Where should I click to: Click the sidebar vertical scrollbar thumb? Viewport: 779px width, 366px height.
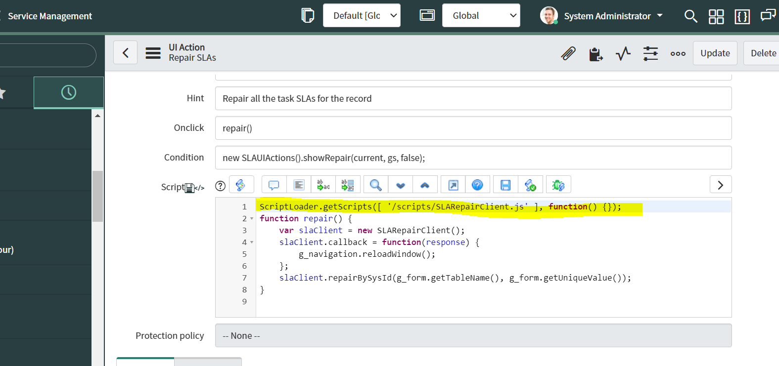(97, 196)
